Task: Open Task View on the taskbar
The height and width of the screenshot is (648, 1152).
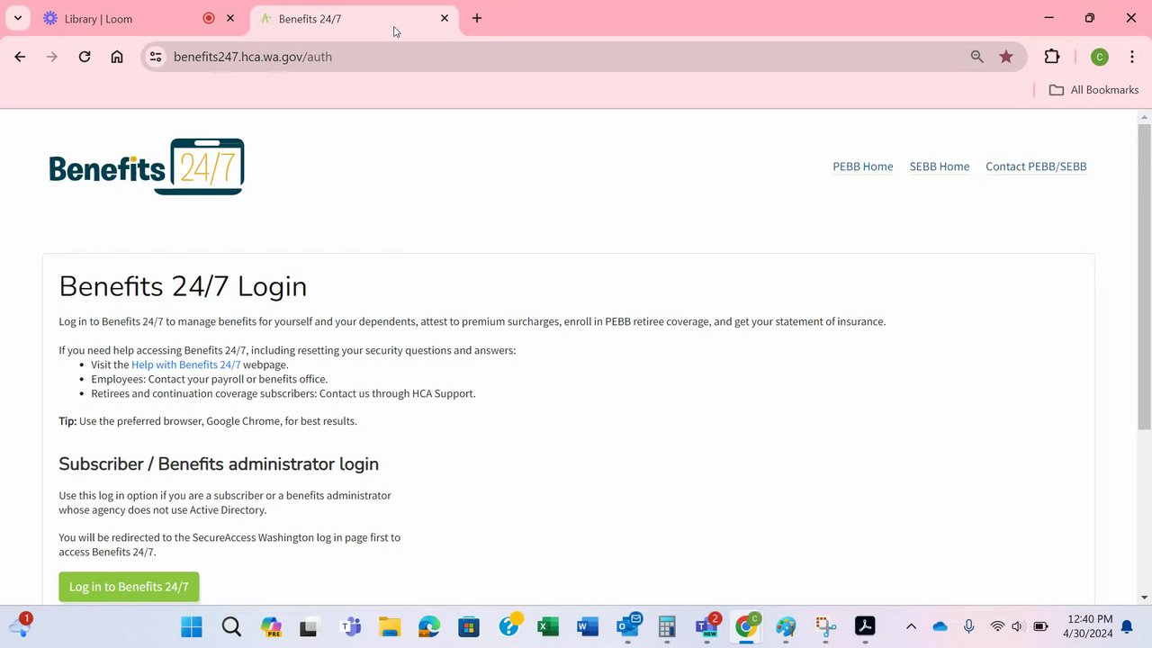Action: click(310, 626)
